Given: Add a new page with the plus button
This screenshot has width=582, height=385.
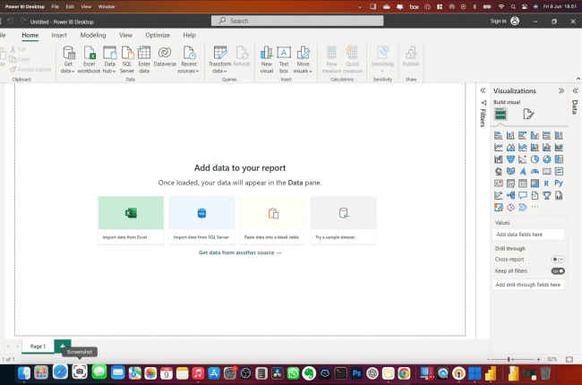Looking at the screenshot, I should [63, 346].
